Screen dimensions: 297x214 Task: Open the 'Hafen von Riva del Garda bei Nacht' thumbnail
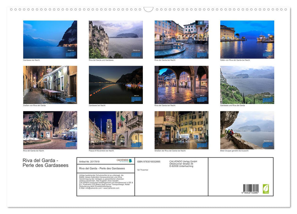pyautogui.click(x=247, y=39)
